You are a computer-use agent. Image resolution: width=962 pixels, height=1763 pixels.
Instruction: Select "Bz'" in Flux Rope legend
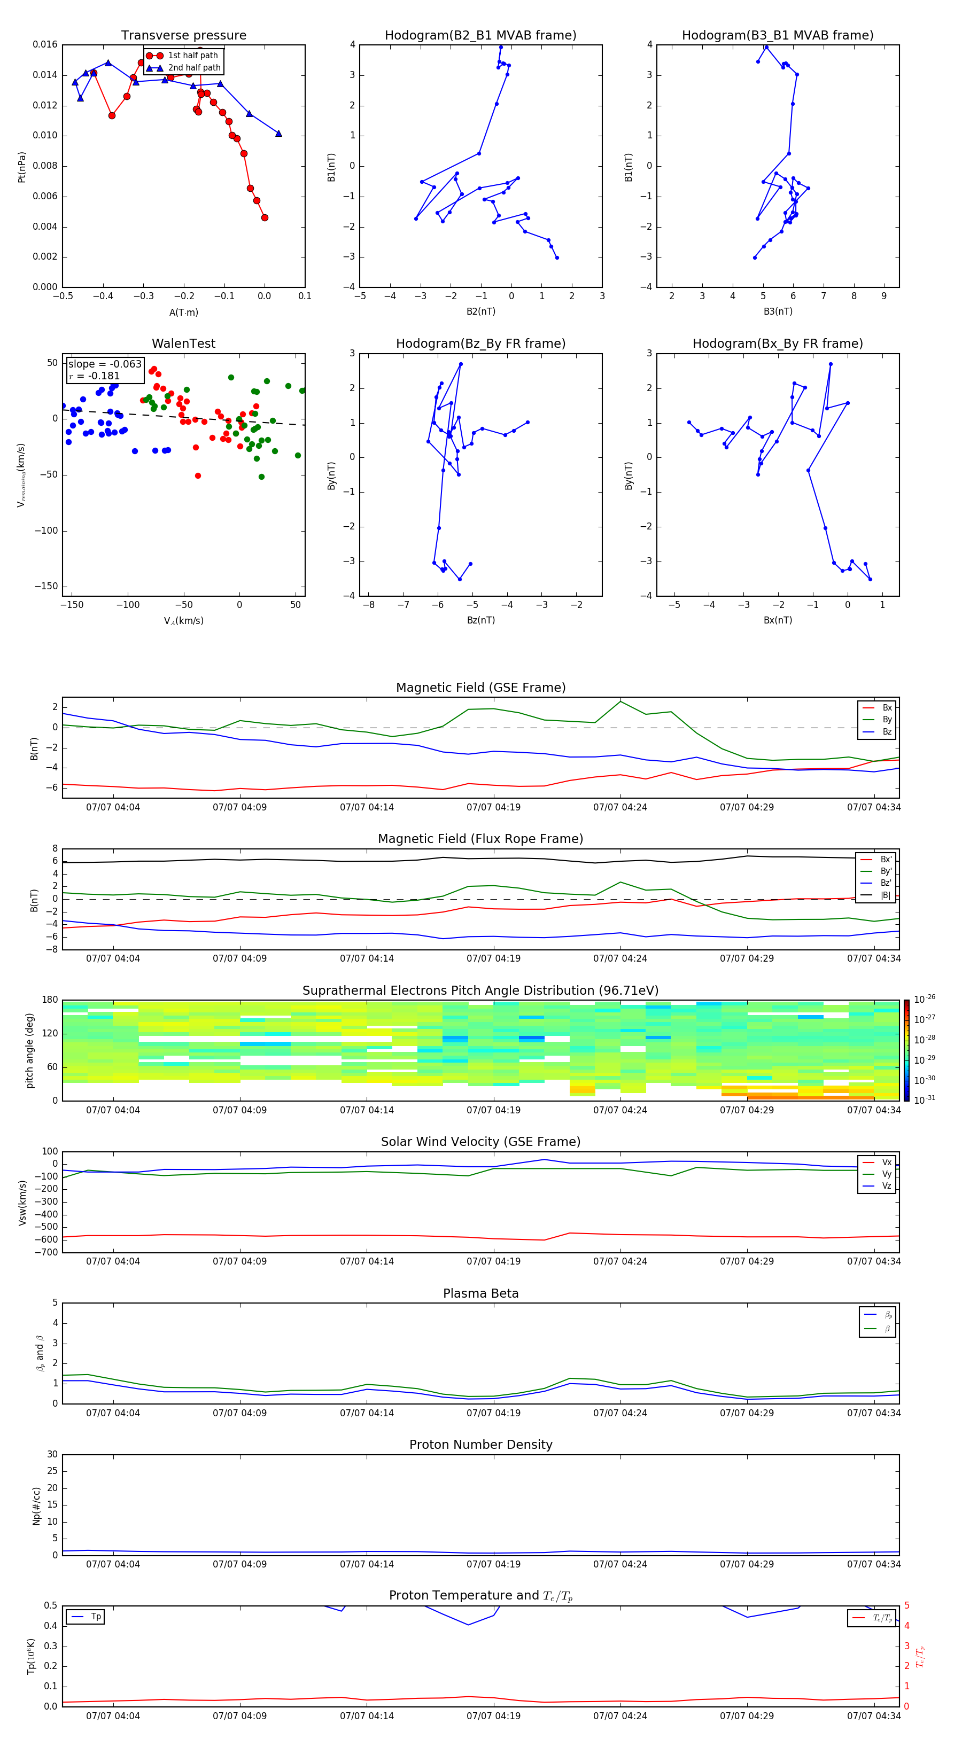(x=876, y=883)
